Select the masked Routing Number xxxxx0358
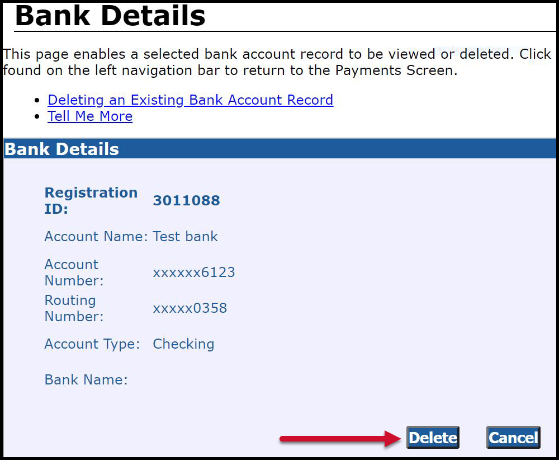The height and width of the screenshot is (460, 559). pos(190,308)
